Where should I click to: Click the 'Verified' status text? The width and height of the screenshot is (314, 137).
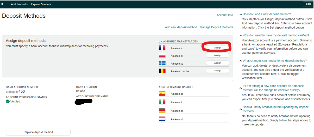[x=15, y=101]
